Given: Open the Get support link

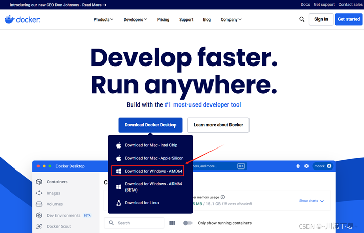Looking at the screenshot, I should click(x=324, y=4).
